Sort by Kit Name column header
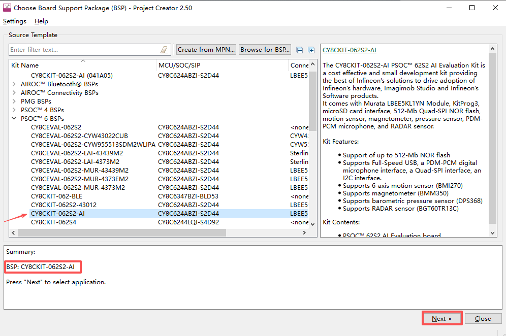The image size is (506, 336). pyautogui.click(x=83, y=65)
